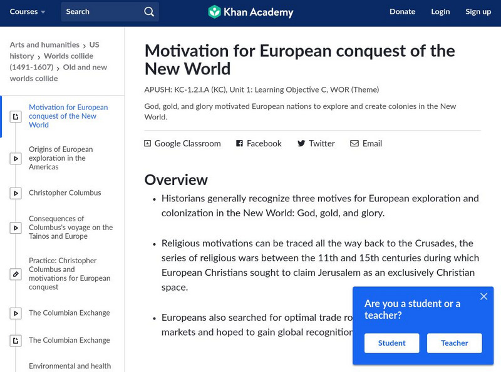Click the Christopher Columbus video play icon
Viewport: 501px width, 372px height.
pos(16,193)
